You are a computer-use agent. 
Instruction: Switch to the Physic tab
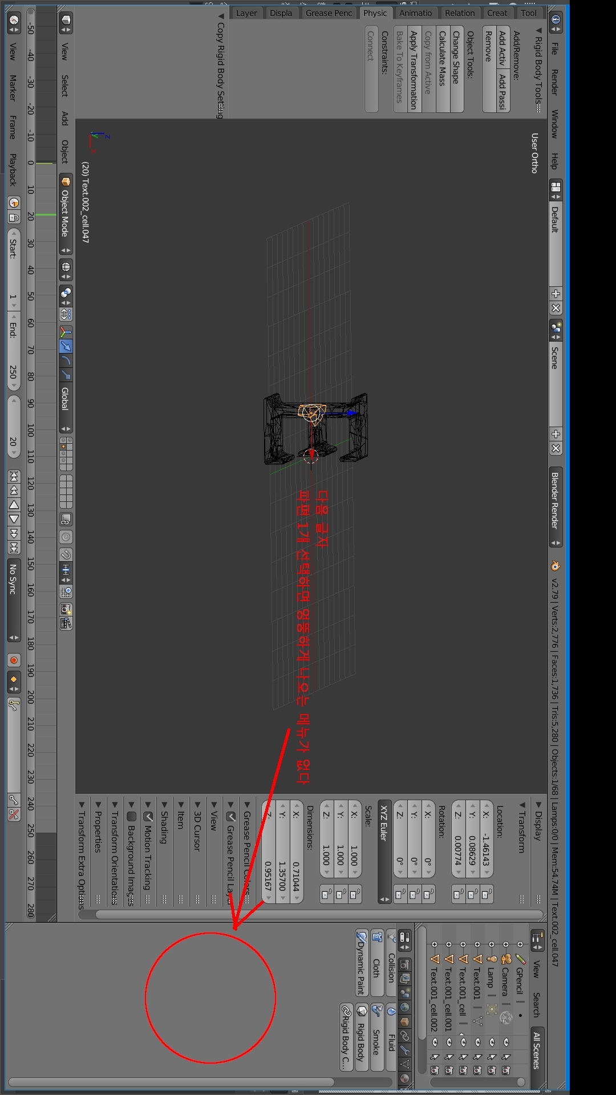(x=375, y=13)
